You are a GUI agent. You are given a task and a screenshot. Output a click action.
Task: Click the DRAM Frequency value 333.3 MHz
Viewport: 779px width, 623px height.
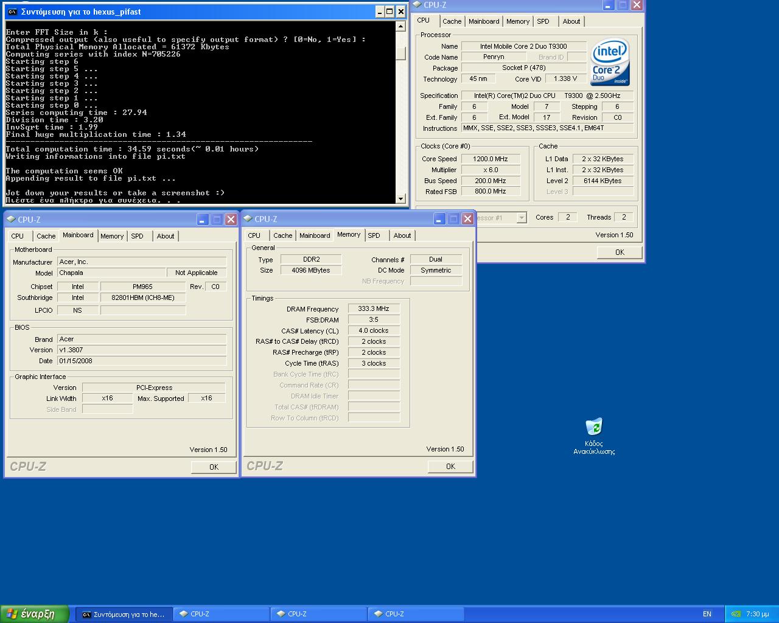point(374,308)
